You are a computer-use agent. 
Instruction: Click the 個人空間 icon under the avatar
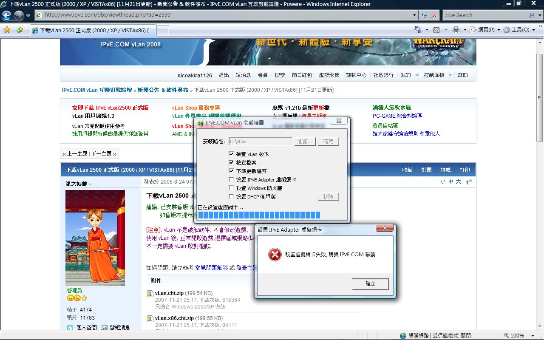70,328
